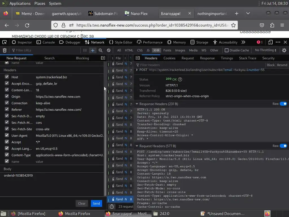Click the element picker icon in devtools

coord(5,42)
